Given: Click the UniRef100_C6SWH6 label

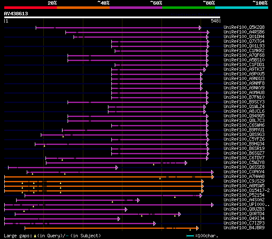Looking at the screenshot, I should pos(244,125).
